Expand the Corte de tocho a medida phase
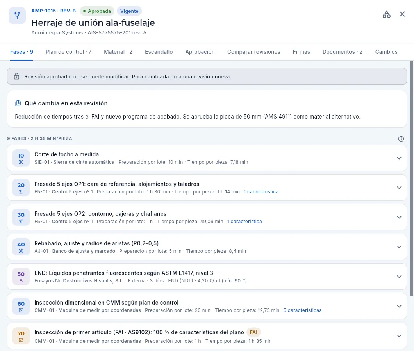414x351 pixels. 399,158
